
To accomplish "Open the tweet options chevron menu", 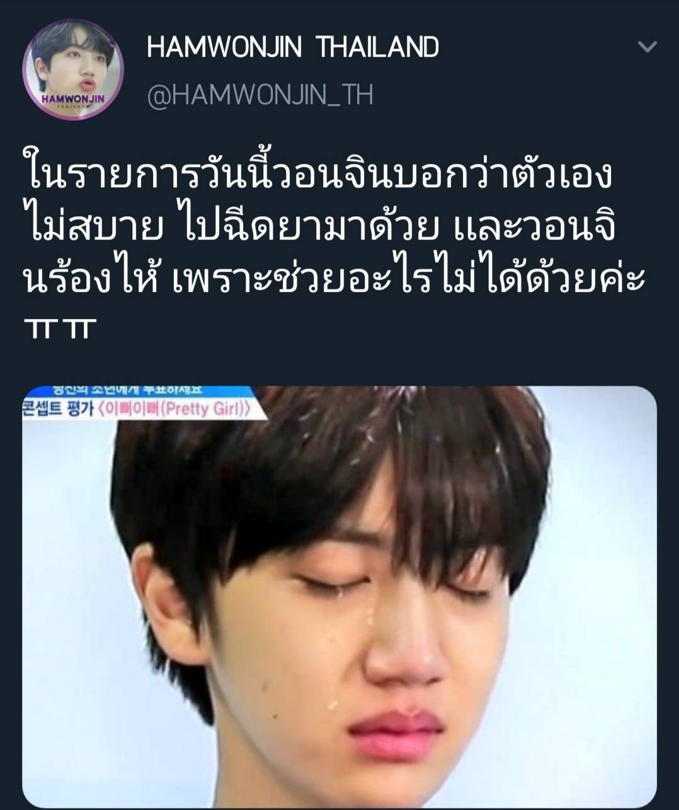I will pyautogui.click(x=648, y=47).
